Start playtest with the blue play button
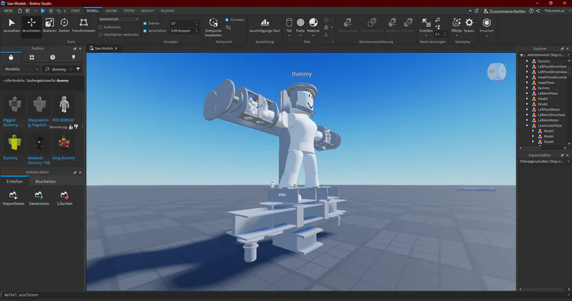The image size is (572, 301). pos(43,11)
